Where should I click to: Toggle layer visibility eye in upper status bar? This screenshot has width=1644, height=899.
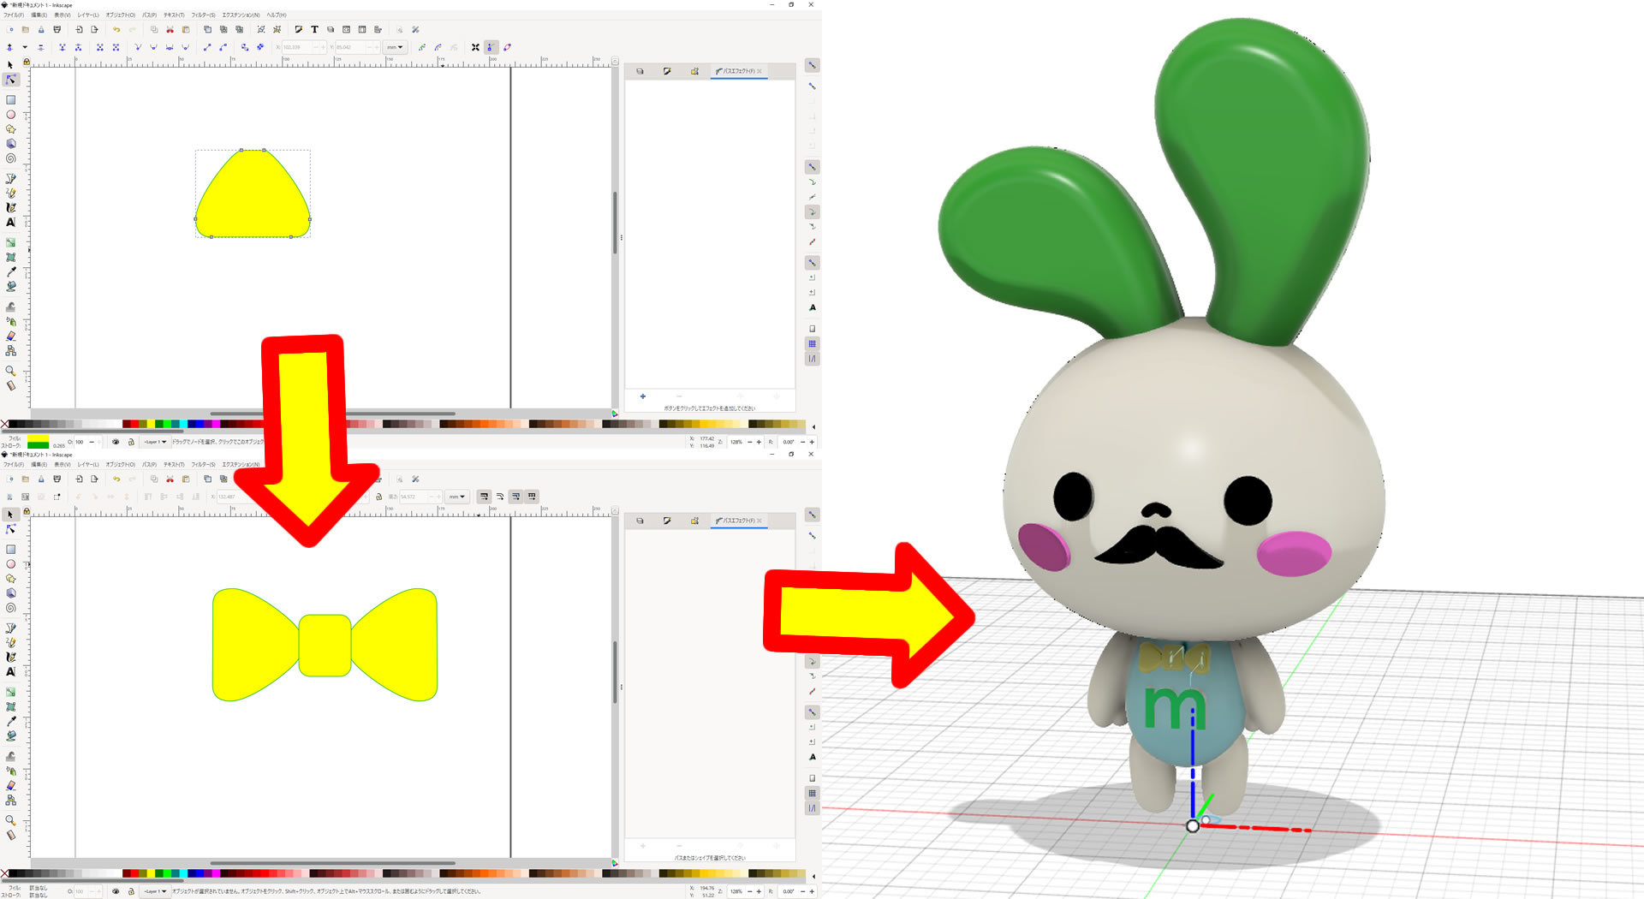(x=116, y=442)
